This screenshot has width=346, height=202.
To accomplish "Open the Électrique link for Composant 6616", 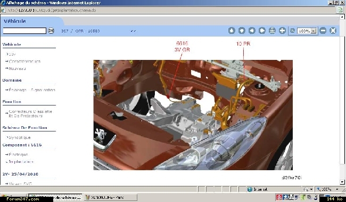I will pos(18,154).
